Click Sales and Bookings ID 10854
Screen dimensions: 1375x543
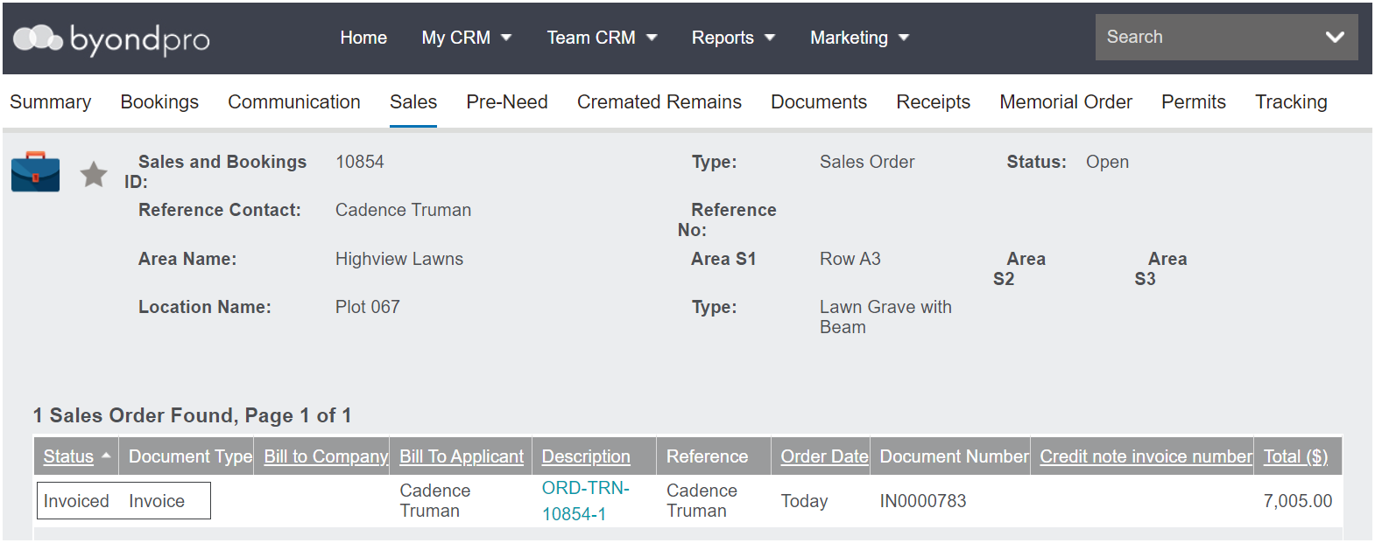[x=360, y=162]
